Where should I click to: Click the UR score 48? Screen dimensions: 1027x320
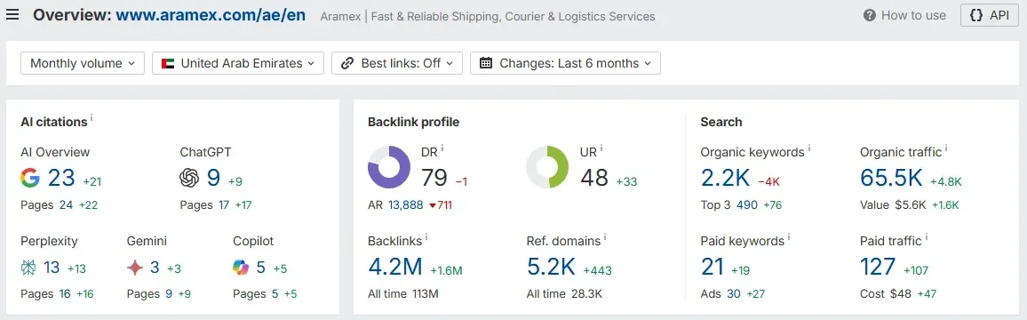(594, 178)
